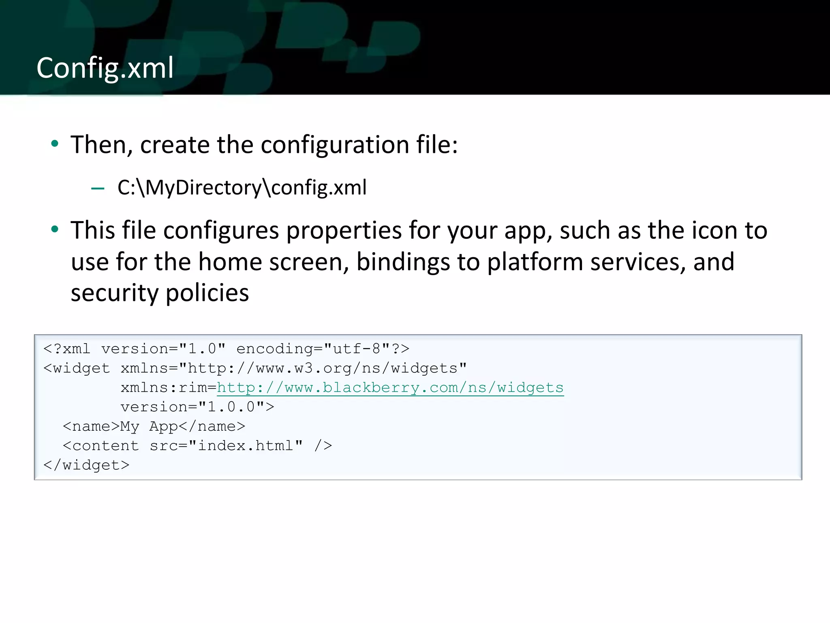The height and width of the screenshot is (623, 830).
Task: Click the '<content src="index.html" />' line
Action: point(197,446)
